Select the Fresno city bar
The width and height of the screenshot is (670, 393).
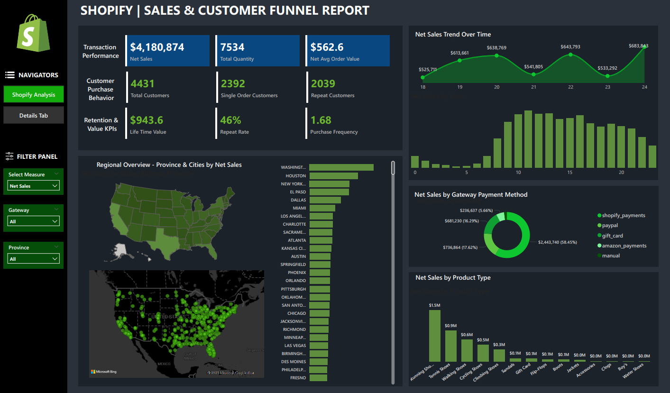318,378
